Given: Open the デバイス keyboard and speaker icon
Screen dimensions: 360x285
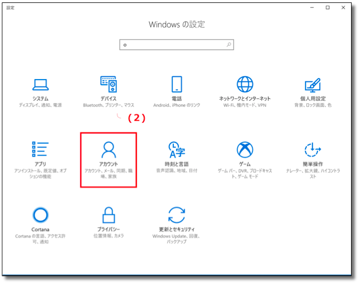Looking at the screenshot, I should pyautogui.click(x=108, y=84).
